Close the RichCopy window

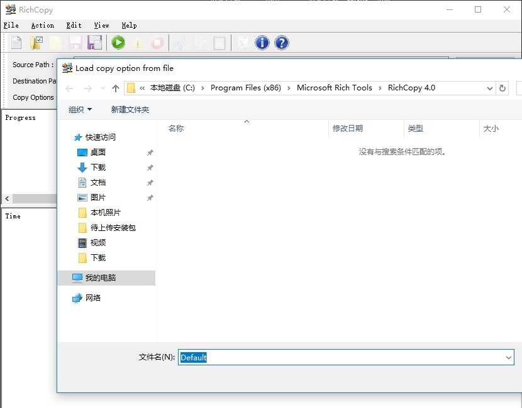pyautogui.click(x=507, y=9)
